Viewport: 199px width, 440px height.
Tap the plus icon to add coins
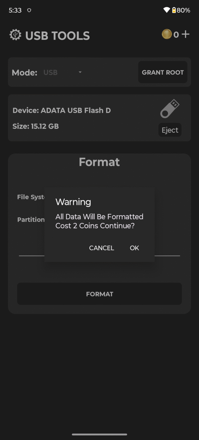pos(186,34)
